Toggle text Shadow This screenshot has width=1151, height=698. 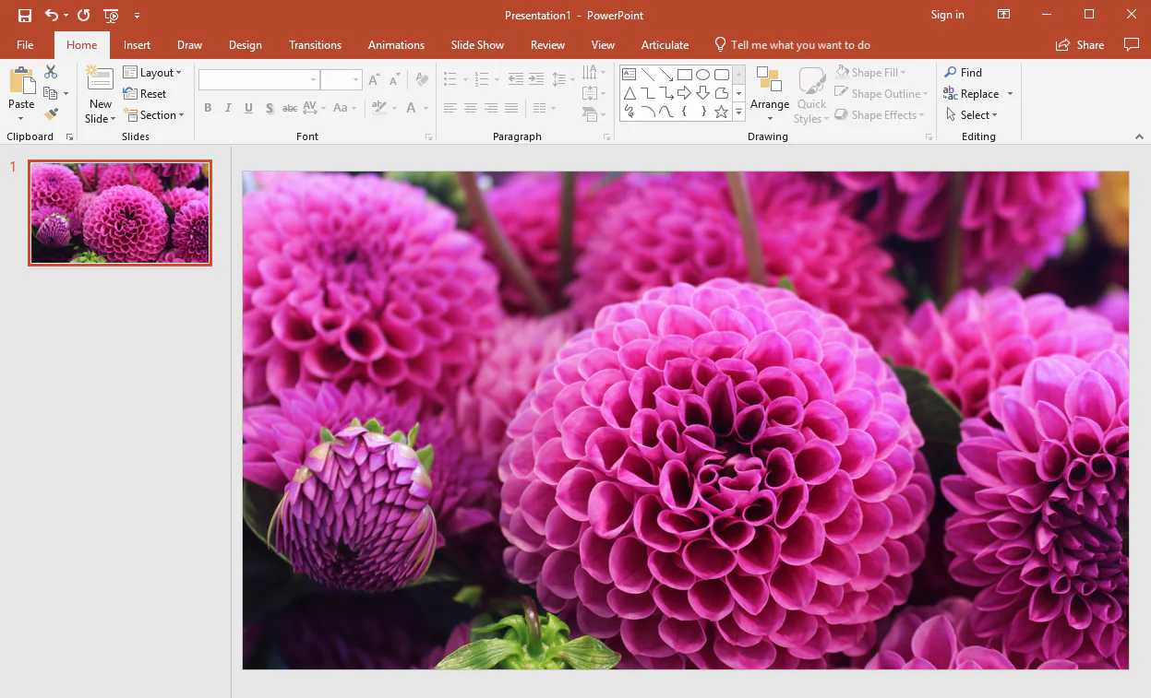(x=269, y=108)
